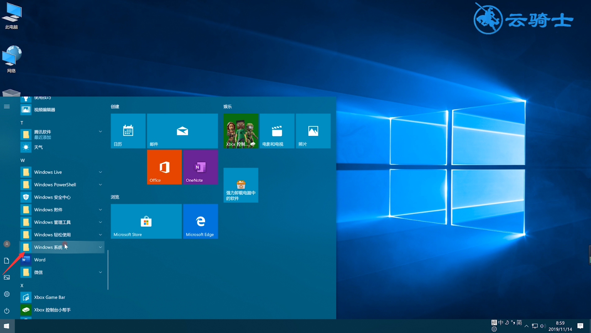Jump via the letter W header
591x333 pixels.
point(22,161)
